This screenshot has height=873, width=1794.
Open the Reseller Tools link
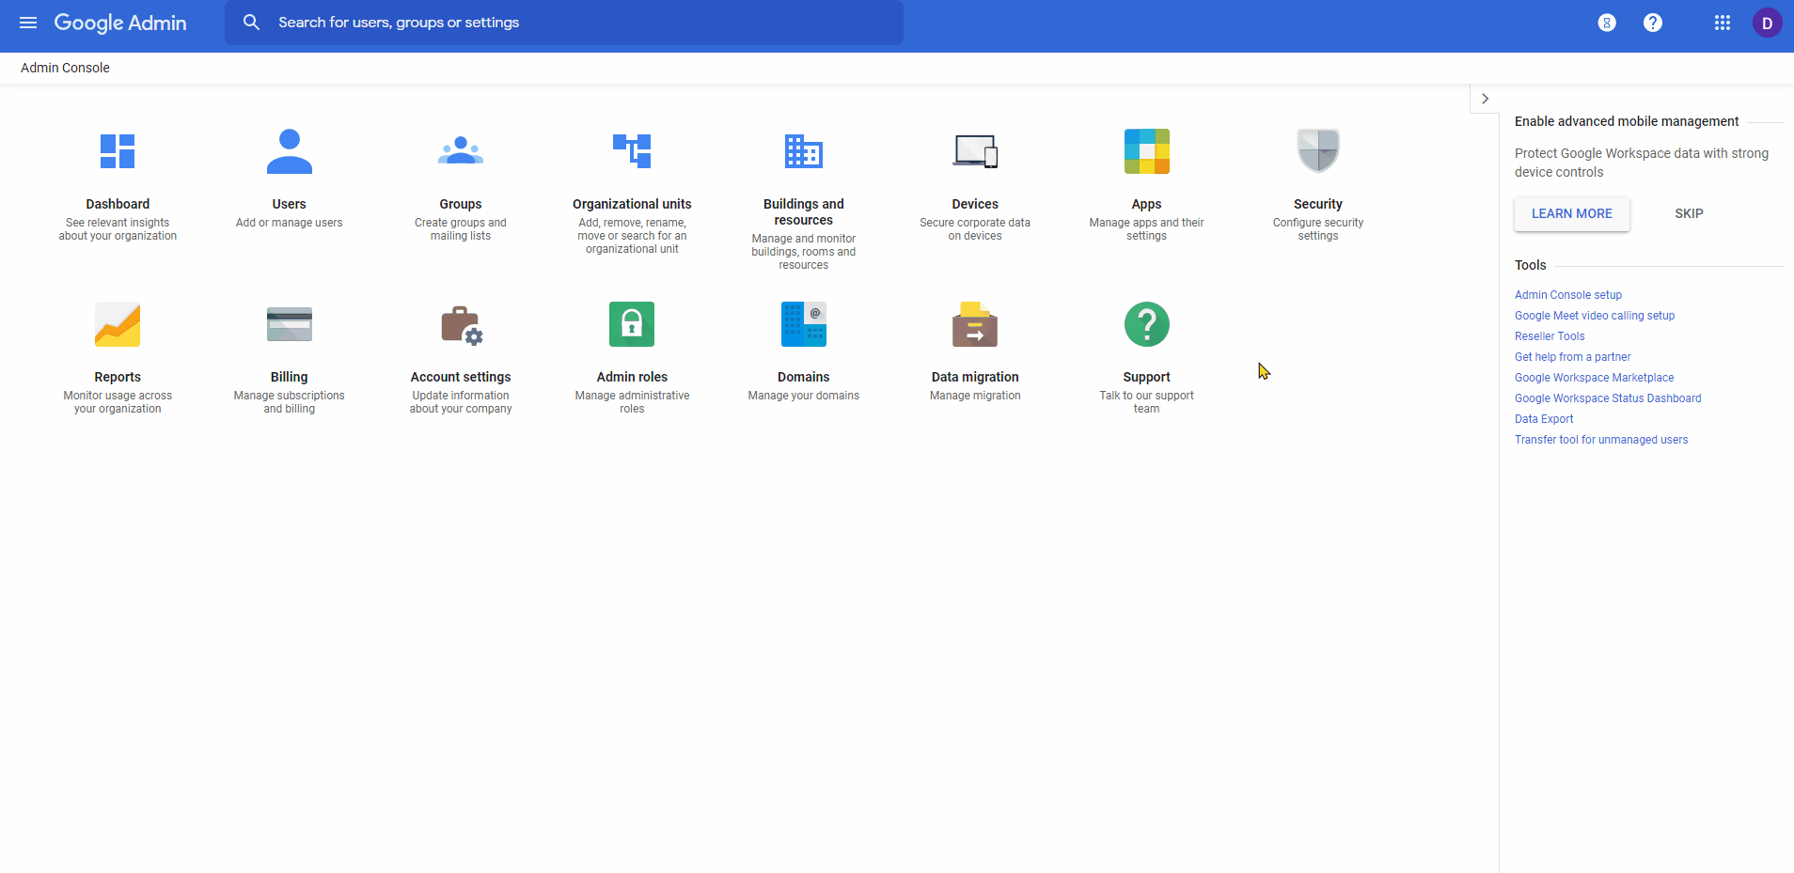[x=1550, y=336]
